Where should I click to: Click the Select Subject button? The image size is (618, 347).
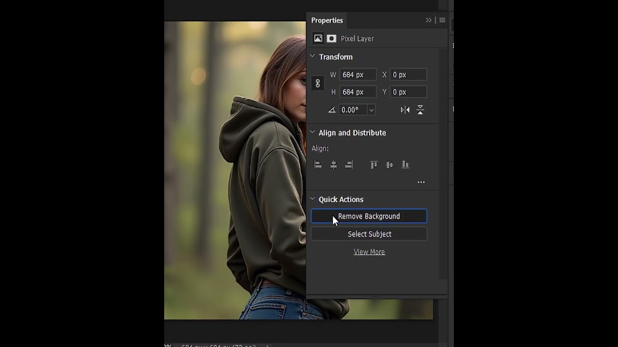(369, 234)
